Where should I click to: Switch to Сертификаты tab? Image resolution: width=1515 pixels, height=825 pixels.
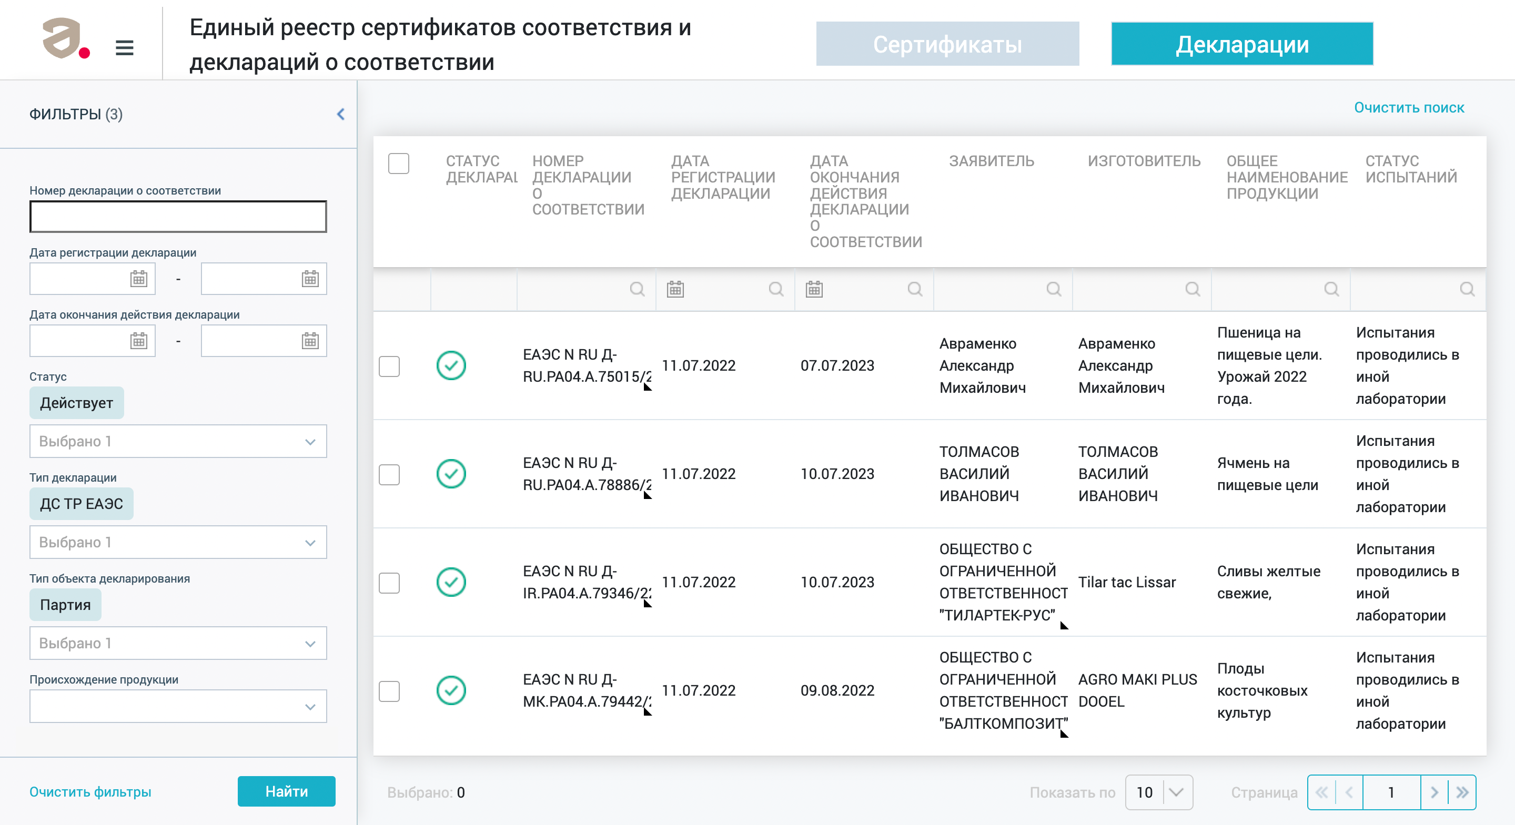coord(947,44)
